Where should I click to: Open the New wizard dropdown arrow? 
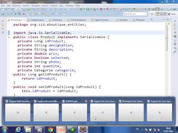click(6, 9)
